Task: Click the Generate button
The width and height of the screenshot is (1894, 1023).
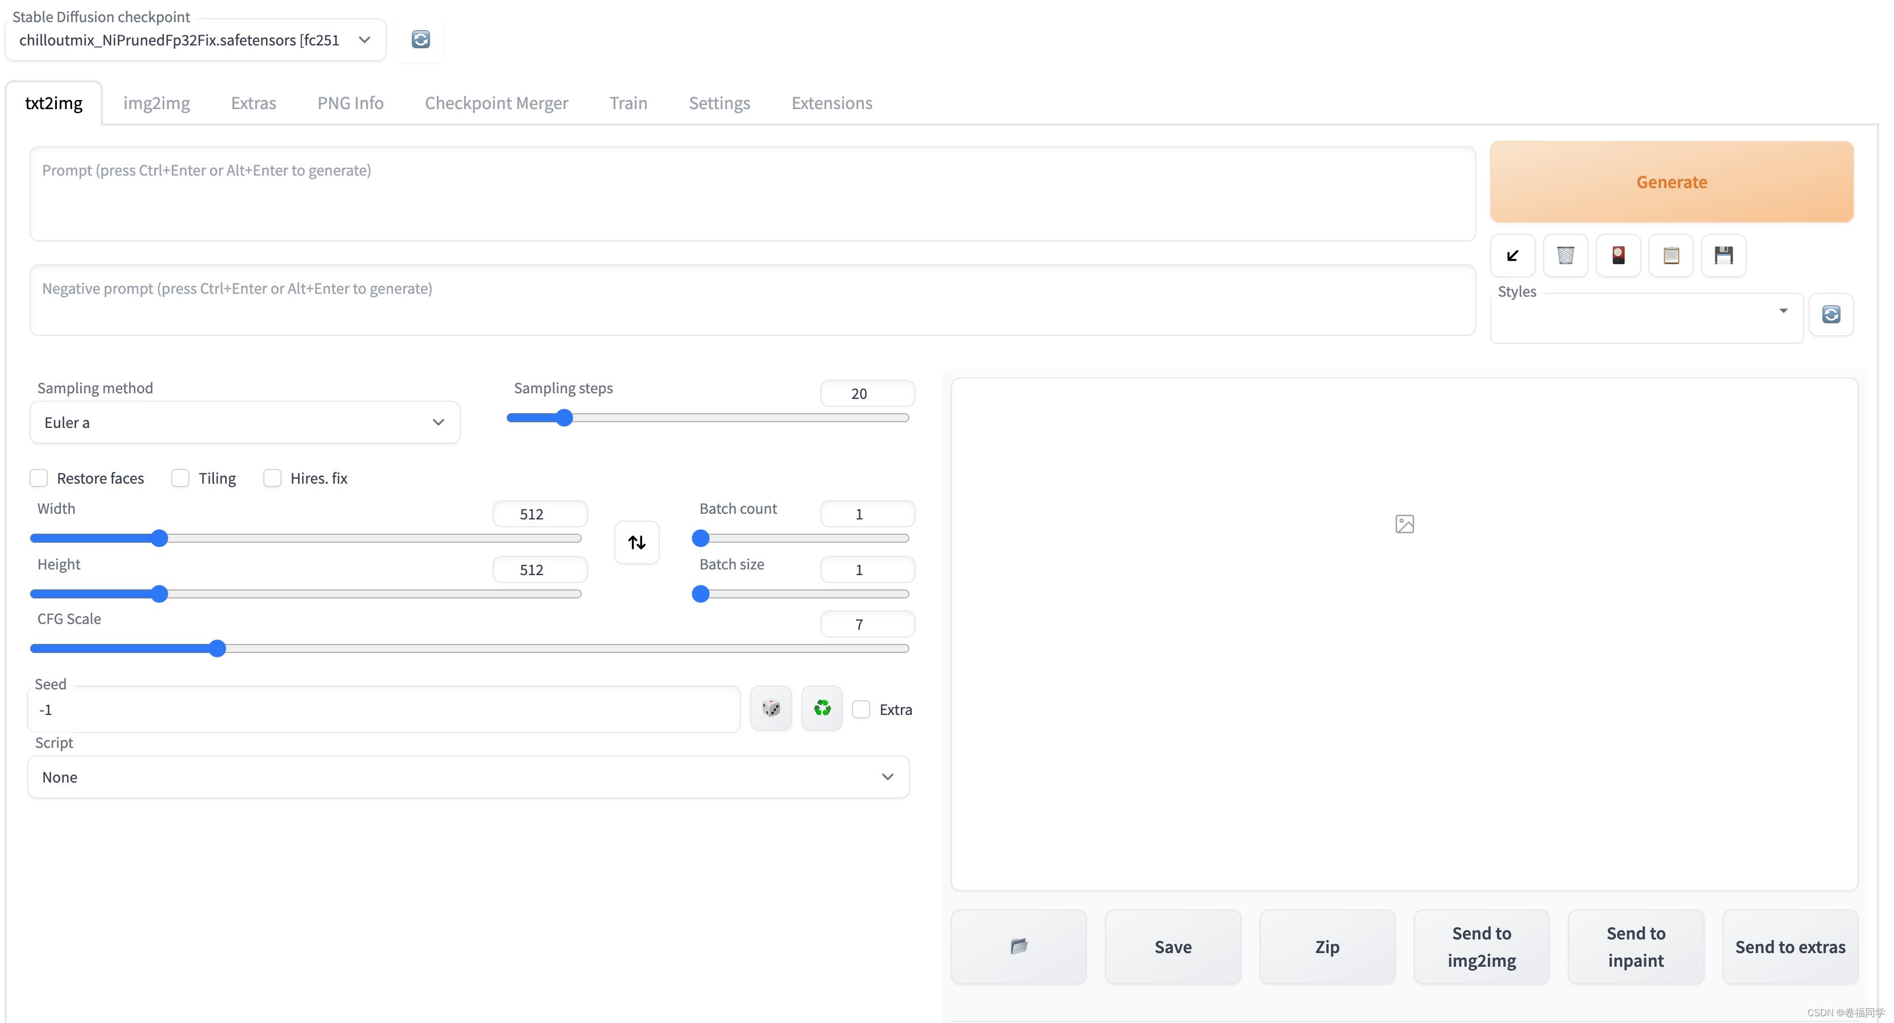Action: point(1671,181)
